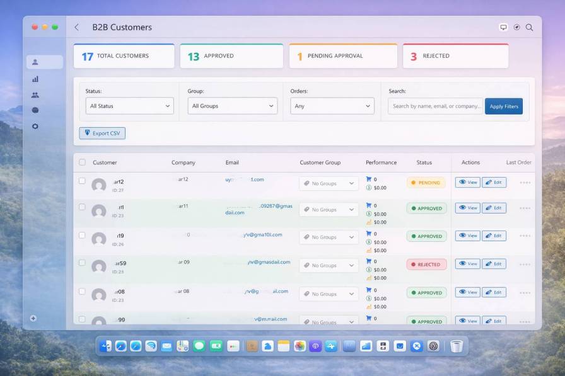Check the box for customer ar12

tap(82, 181)
